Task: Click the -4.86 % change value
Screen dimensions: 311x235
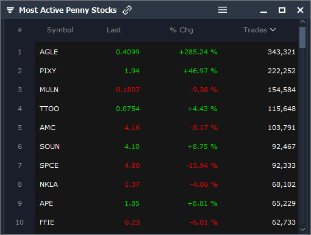Action: [x=204, y=184]
